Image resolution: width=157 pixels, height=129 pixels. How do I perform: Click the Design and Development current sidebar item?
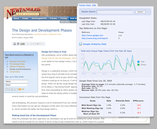tap(20, 69)
